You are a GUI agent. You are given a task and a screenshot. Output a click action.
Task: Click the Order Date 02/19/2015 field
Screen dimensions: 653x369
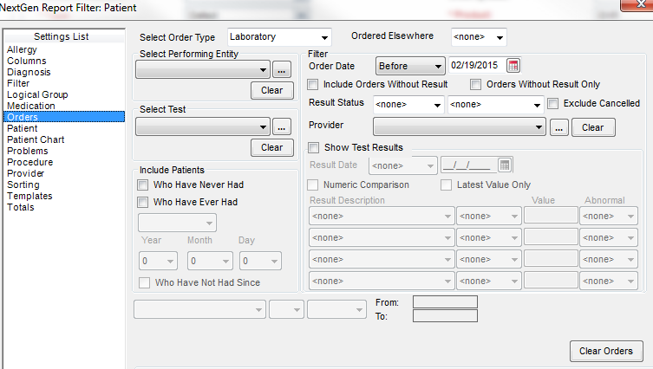coord(476,65)
